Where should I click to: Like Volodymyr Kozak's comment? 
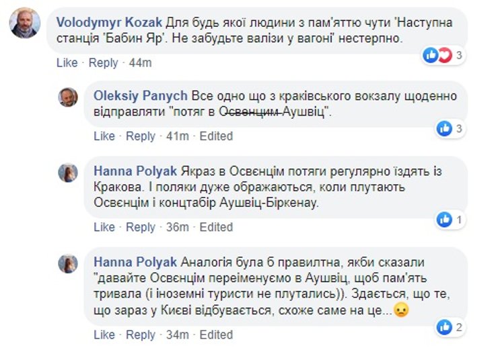pyautogui.click(x=67, y=62)
